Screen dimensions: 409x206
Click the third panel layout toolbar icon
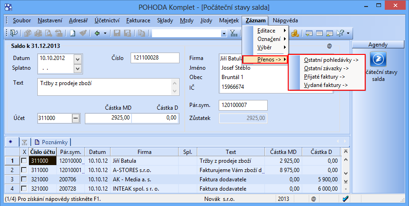[x=330, y=33]
